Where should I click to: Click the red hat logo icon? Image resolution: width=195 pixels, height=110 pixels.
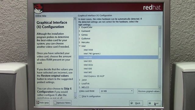click(x=39, y=9)
